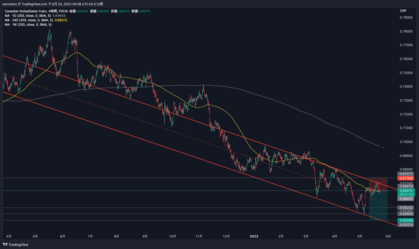Click the 0.69000 price axis label
This screenshot has width=419, height=249.
tap(406, 156)
